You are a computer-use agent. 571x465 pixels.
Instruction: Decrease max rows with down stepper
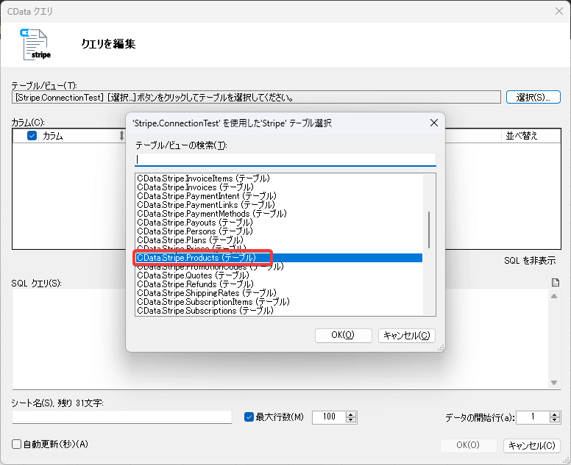(351, 420)
